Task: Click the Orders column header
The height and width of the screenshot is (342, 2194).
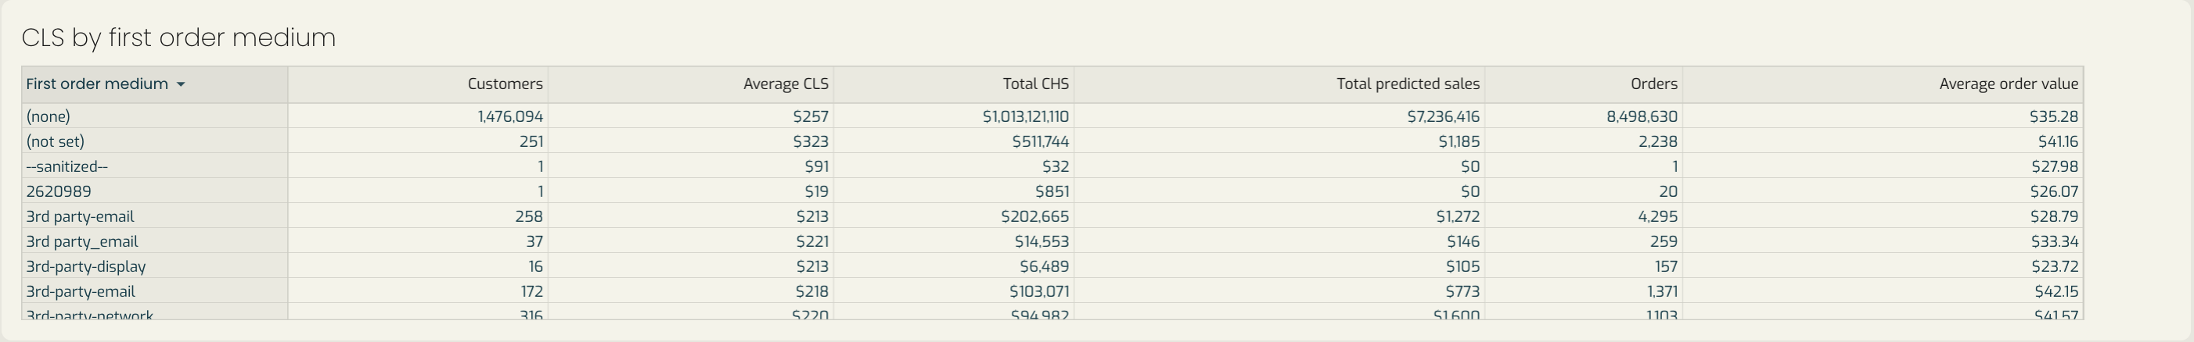Action: click(1654, 84)
